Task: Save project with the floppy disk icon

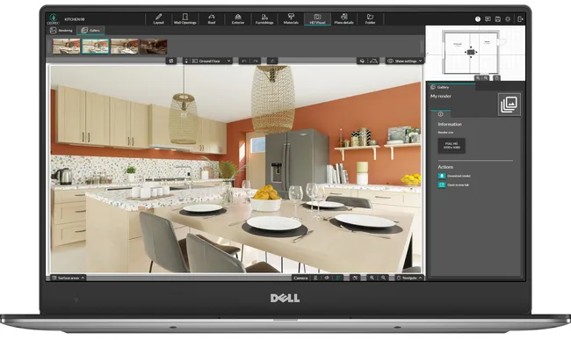Action: pos(498,19)
